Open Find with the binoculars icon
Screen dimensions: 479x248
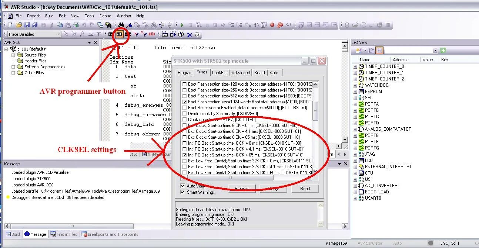pyautogui.click(x=121, y=25)
